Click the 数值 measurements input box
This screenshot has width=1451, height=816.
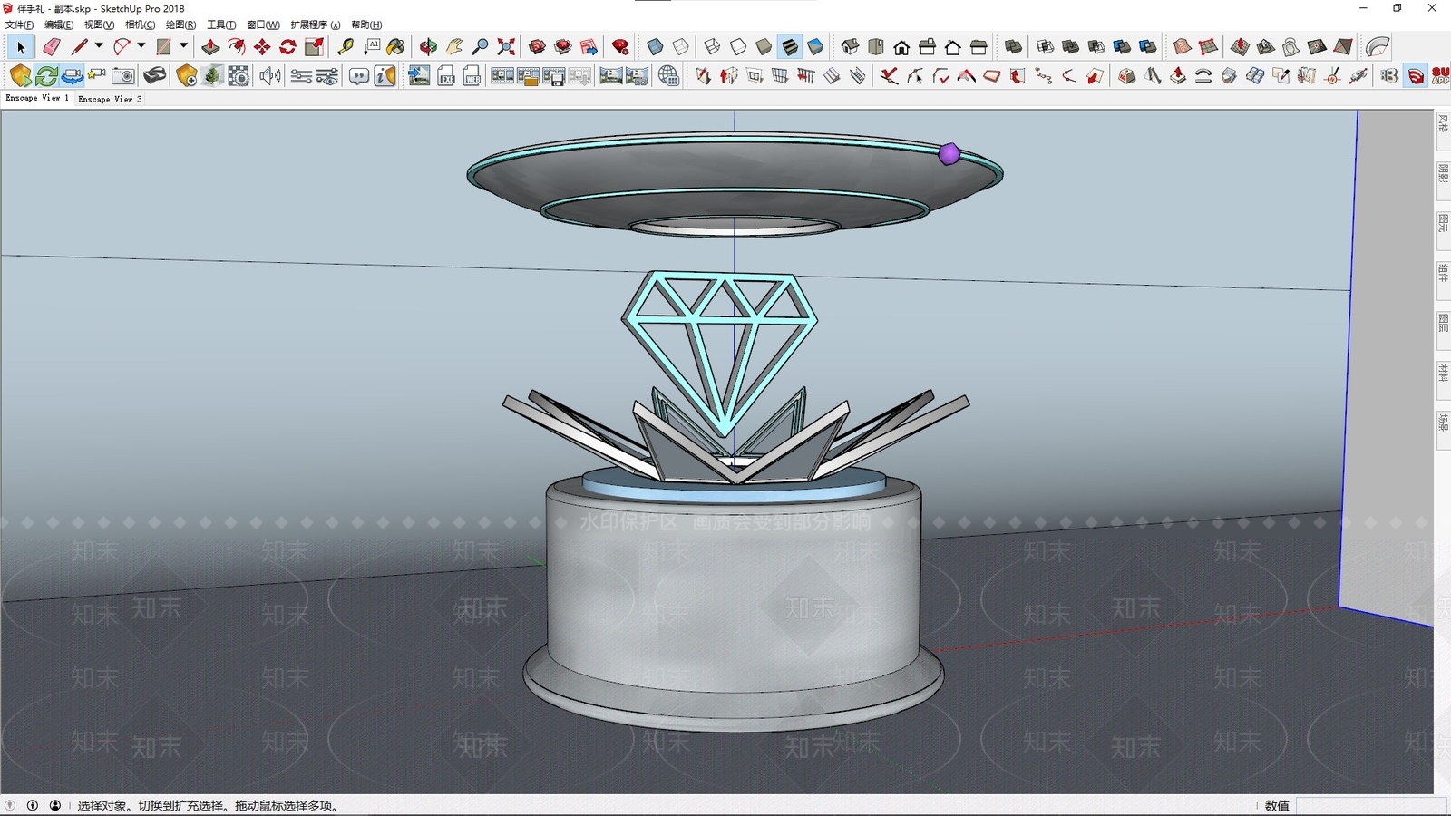click(x=1371, y=805)
